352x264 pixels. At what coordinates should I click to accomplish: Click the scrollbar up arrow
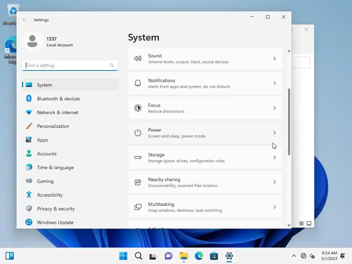click(x=289, y=51)
